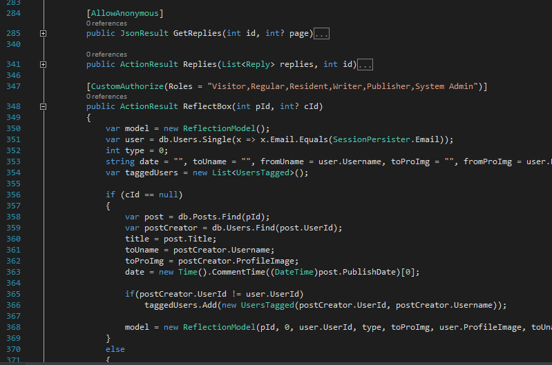Click taggedUsers.Add on line 366
The width and height of the screenshot is (552, 365).
click(180, 305)
